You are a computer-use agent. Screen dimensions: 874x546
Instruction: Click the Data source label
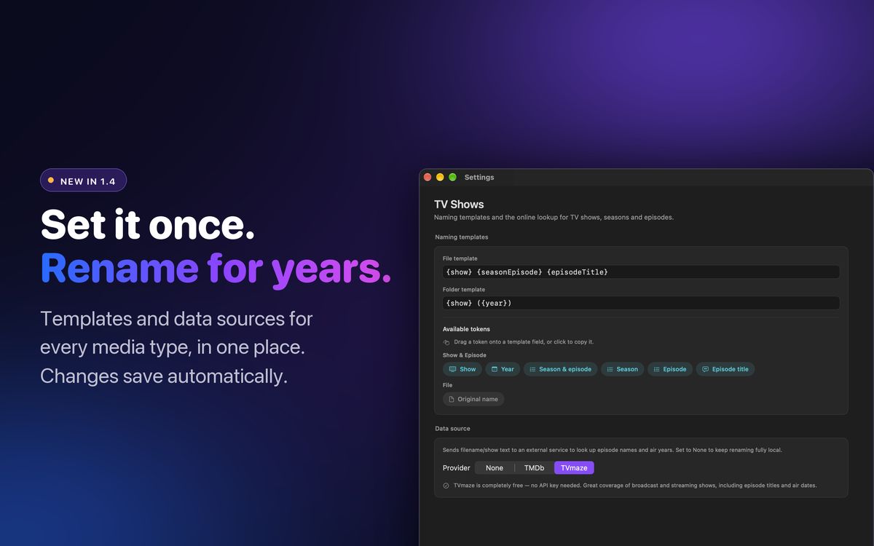[x=453, y=429]
